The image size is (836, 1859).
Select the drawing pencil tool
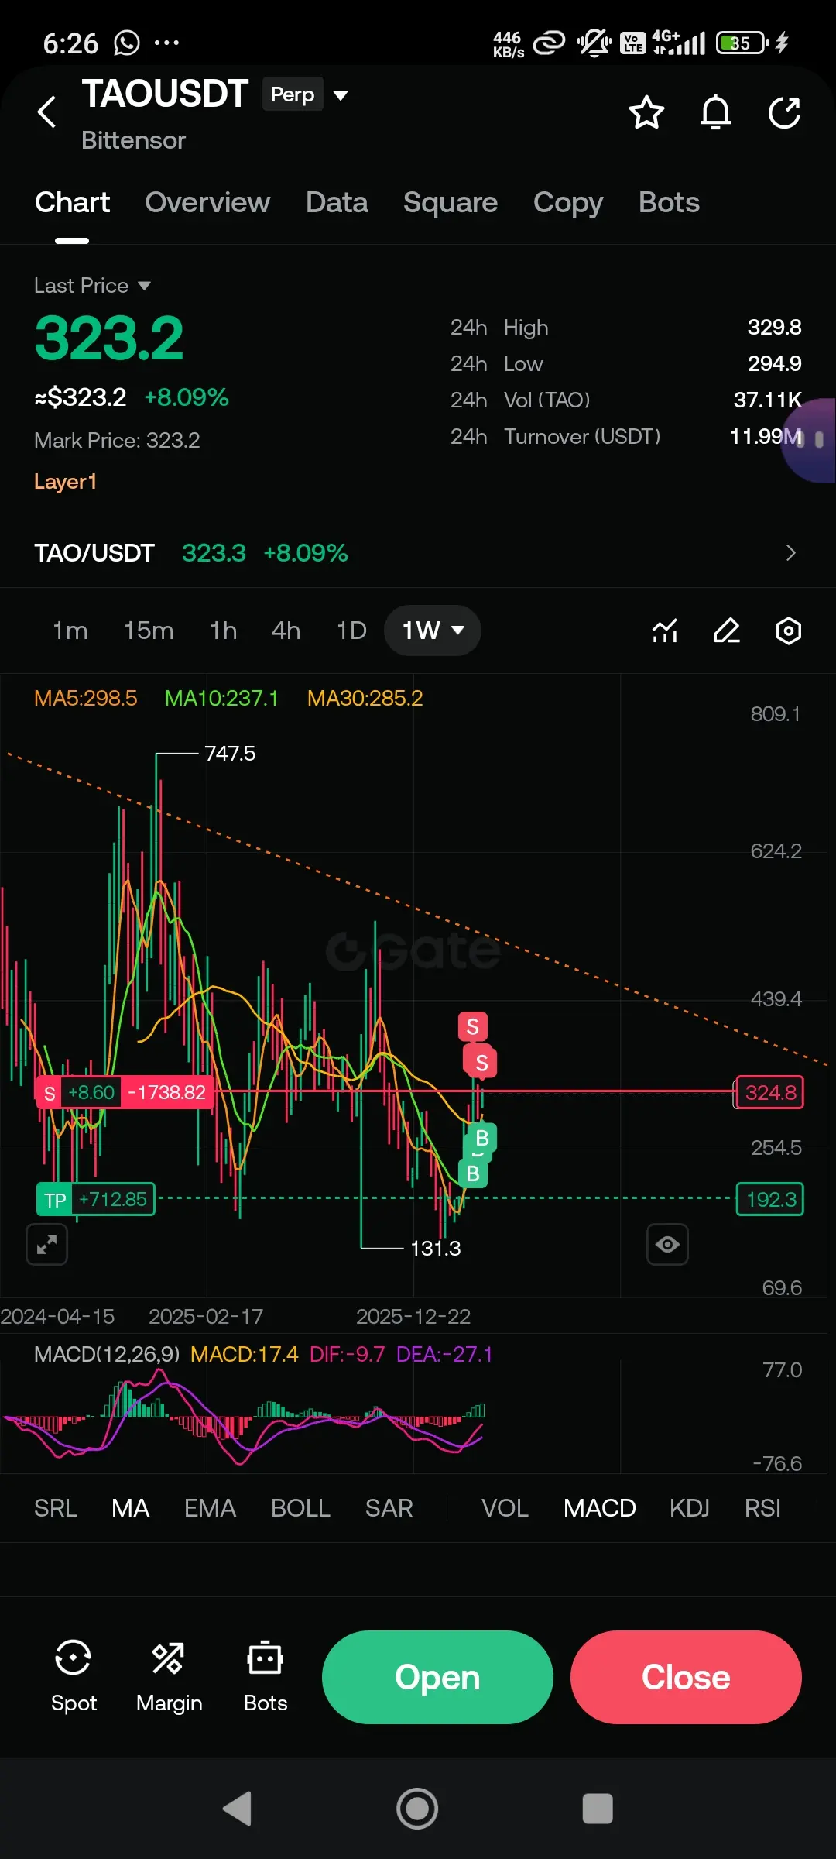(x=727, y=631)
